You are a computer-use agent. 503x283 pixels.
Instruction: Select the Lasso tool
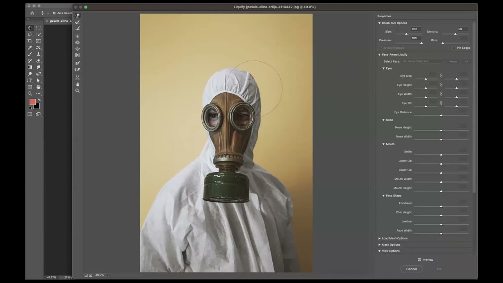30,35
